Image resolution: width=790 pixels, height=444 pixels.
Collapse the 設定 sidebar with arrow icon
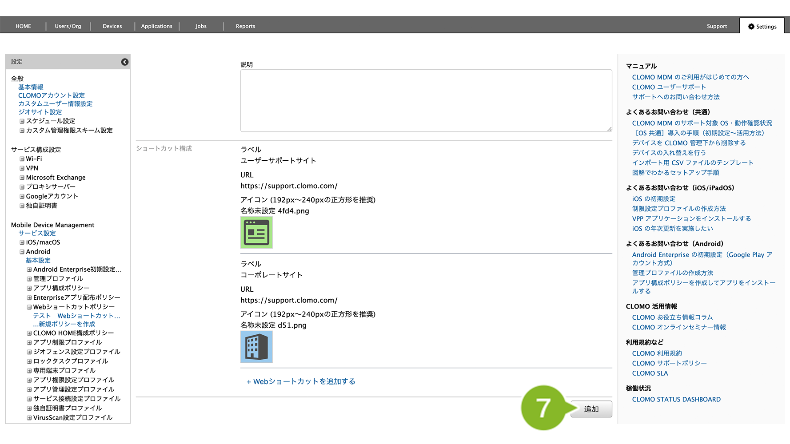tap(125, 62)
